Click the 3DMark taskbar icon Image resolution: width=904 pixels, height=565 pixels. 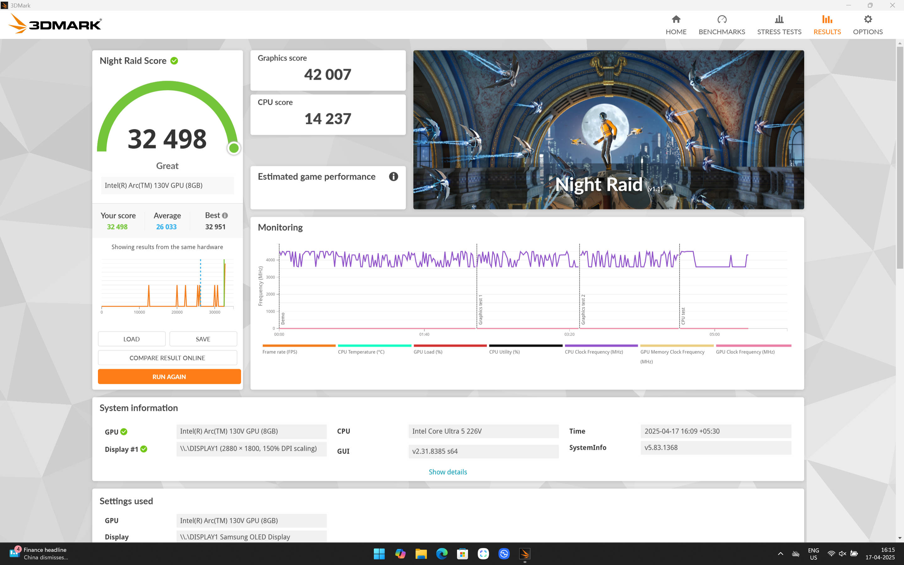(x=525, y=553)
